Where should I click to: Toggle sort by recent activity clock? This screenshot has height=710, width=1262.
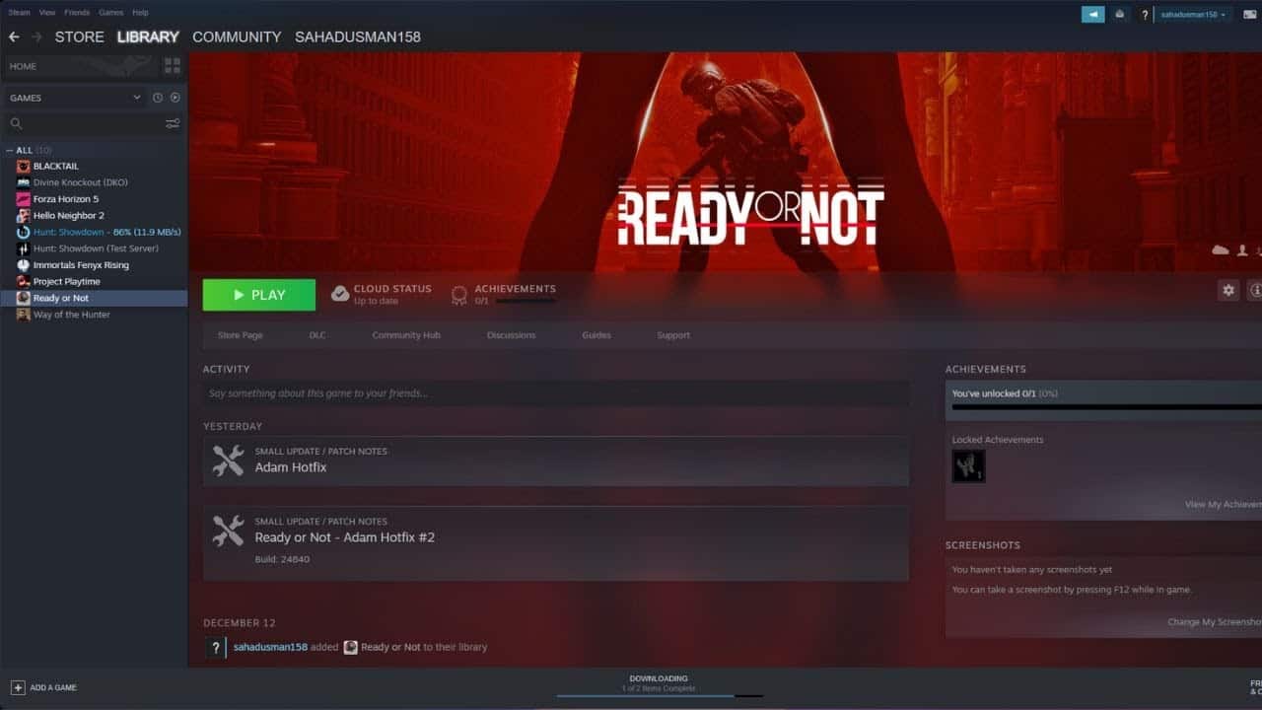(x=157, y=98)
